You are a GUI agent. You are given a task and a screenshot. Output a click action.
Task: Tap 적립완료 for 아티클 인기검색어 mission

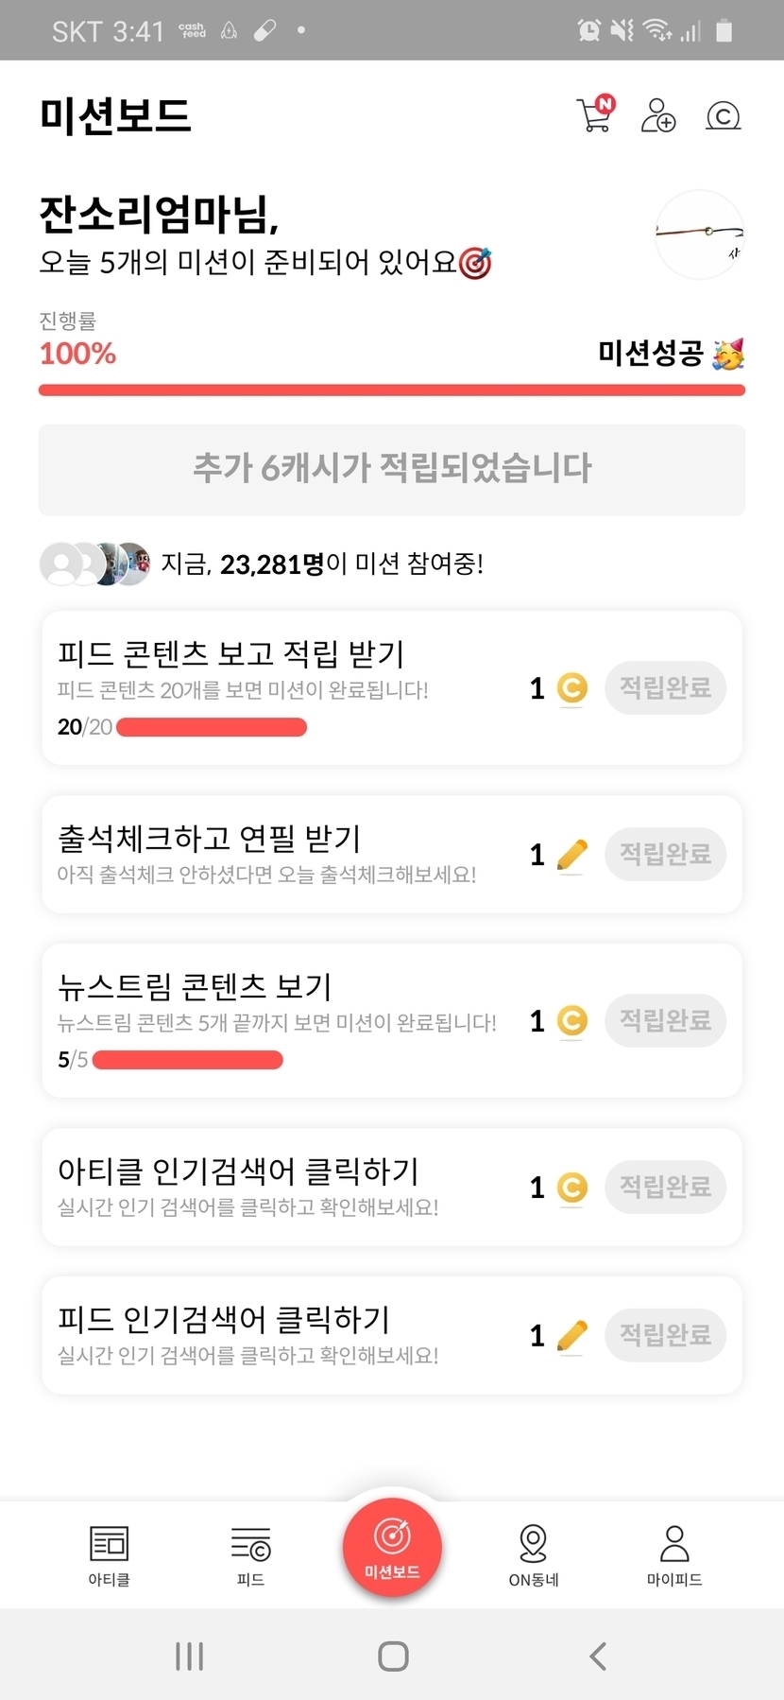(x=665, y=1187)
